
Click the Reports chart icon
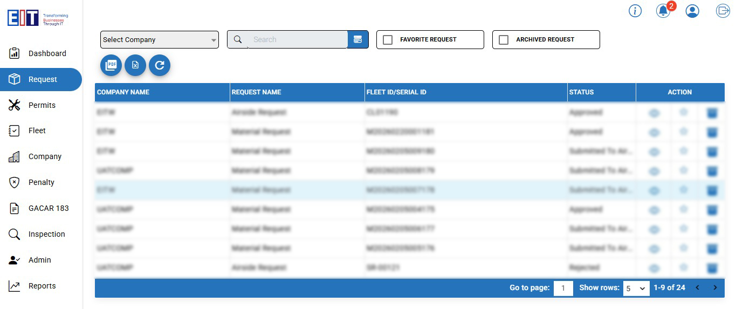[15, 286]
